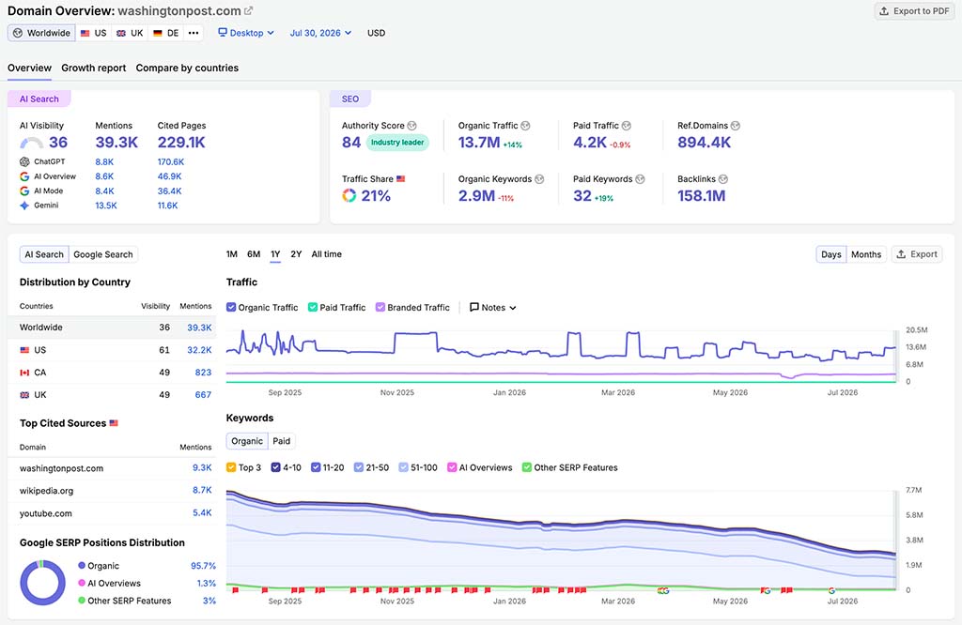
Task: Open Cited Pages value 229.1K
Action: pyautogui.click(x=181, y=142)
